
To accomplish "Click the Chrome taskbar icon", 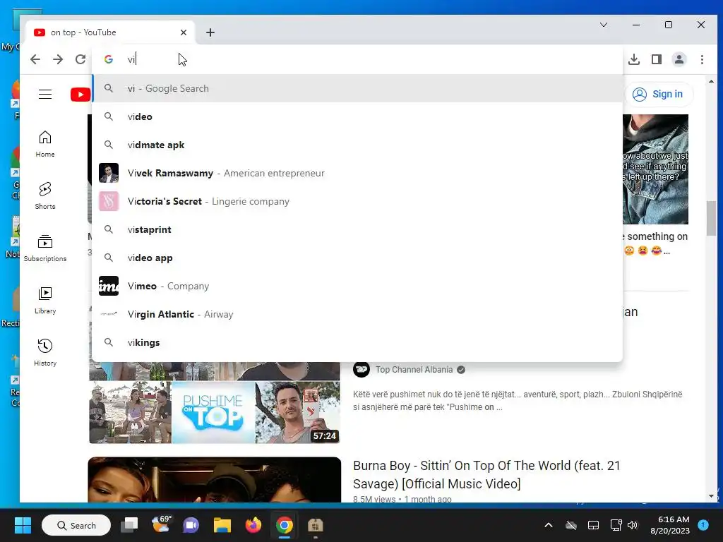I will (x=285, y=525).
